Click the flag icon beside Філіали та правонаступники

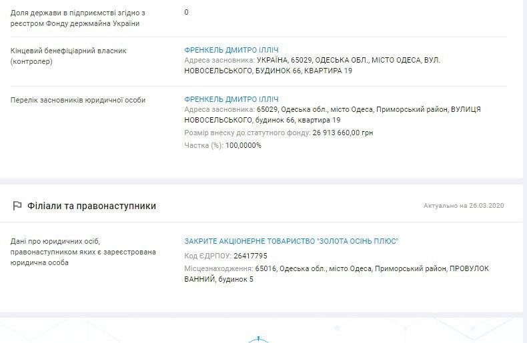click(17, 206)
